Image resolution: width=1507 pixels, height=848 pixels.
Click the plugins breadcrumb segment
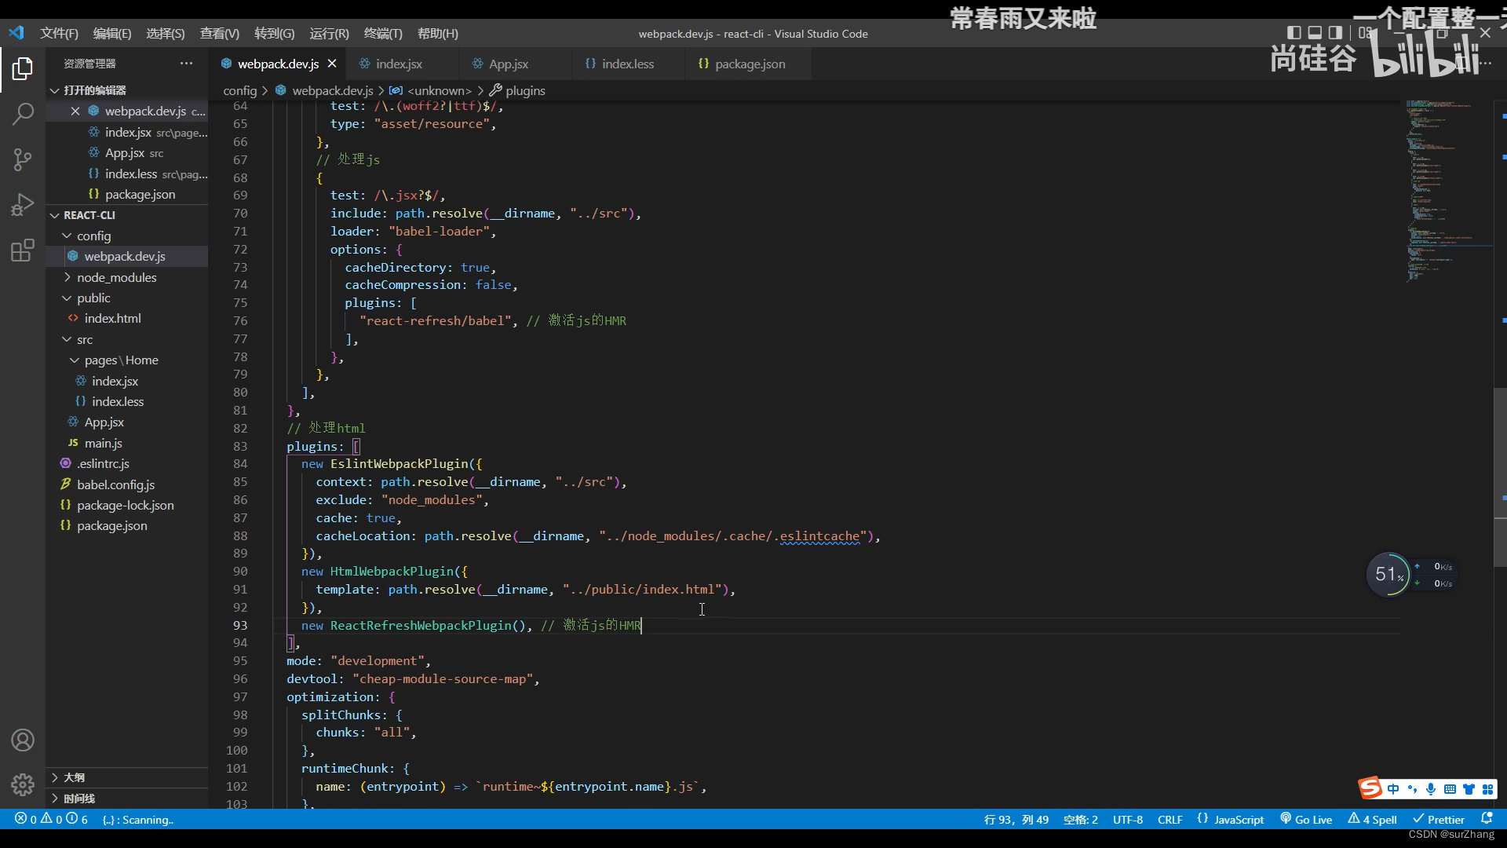[525, 90]
